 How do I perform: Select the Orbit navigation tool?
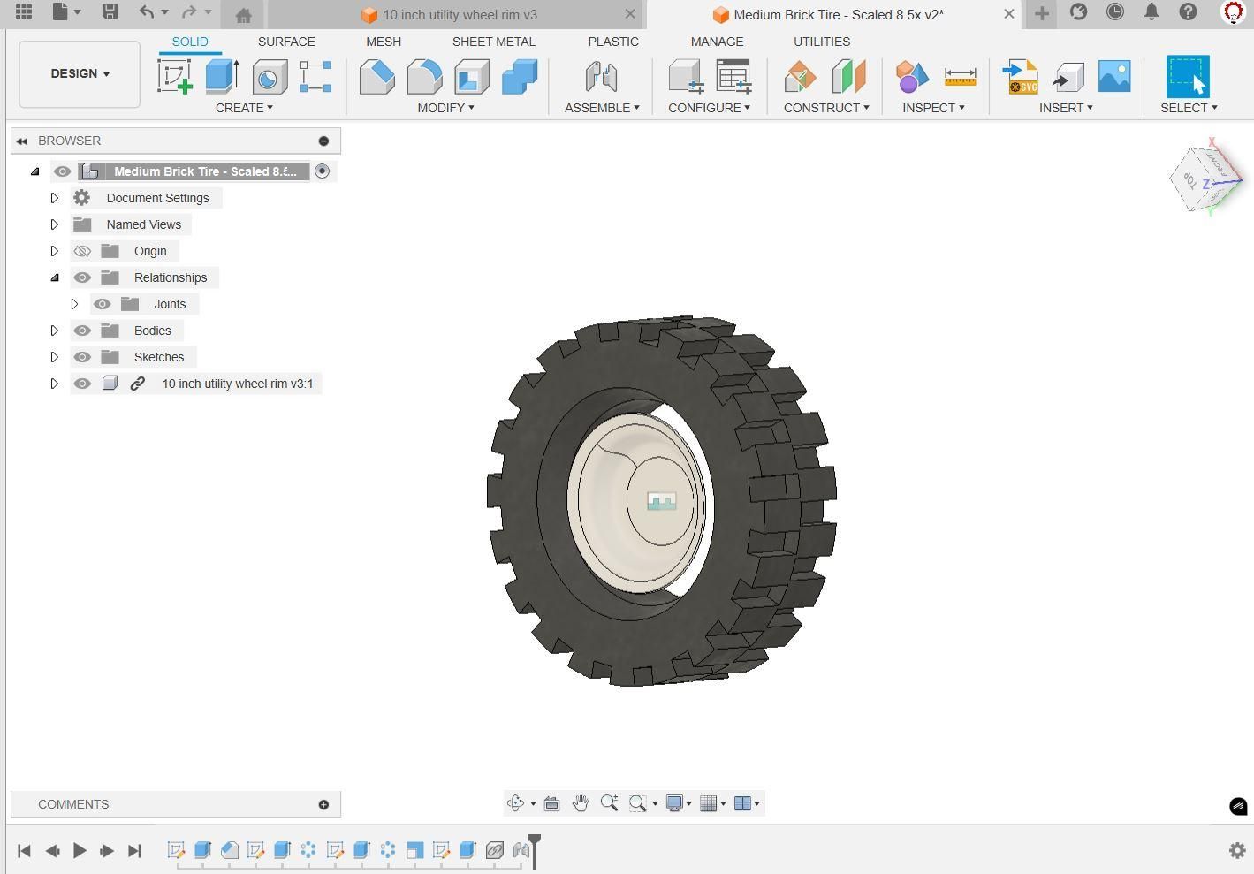[516, 802]
